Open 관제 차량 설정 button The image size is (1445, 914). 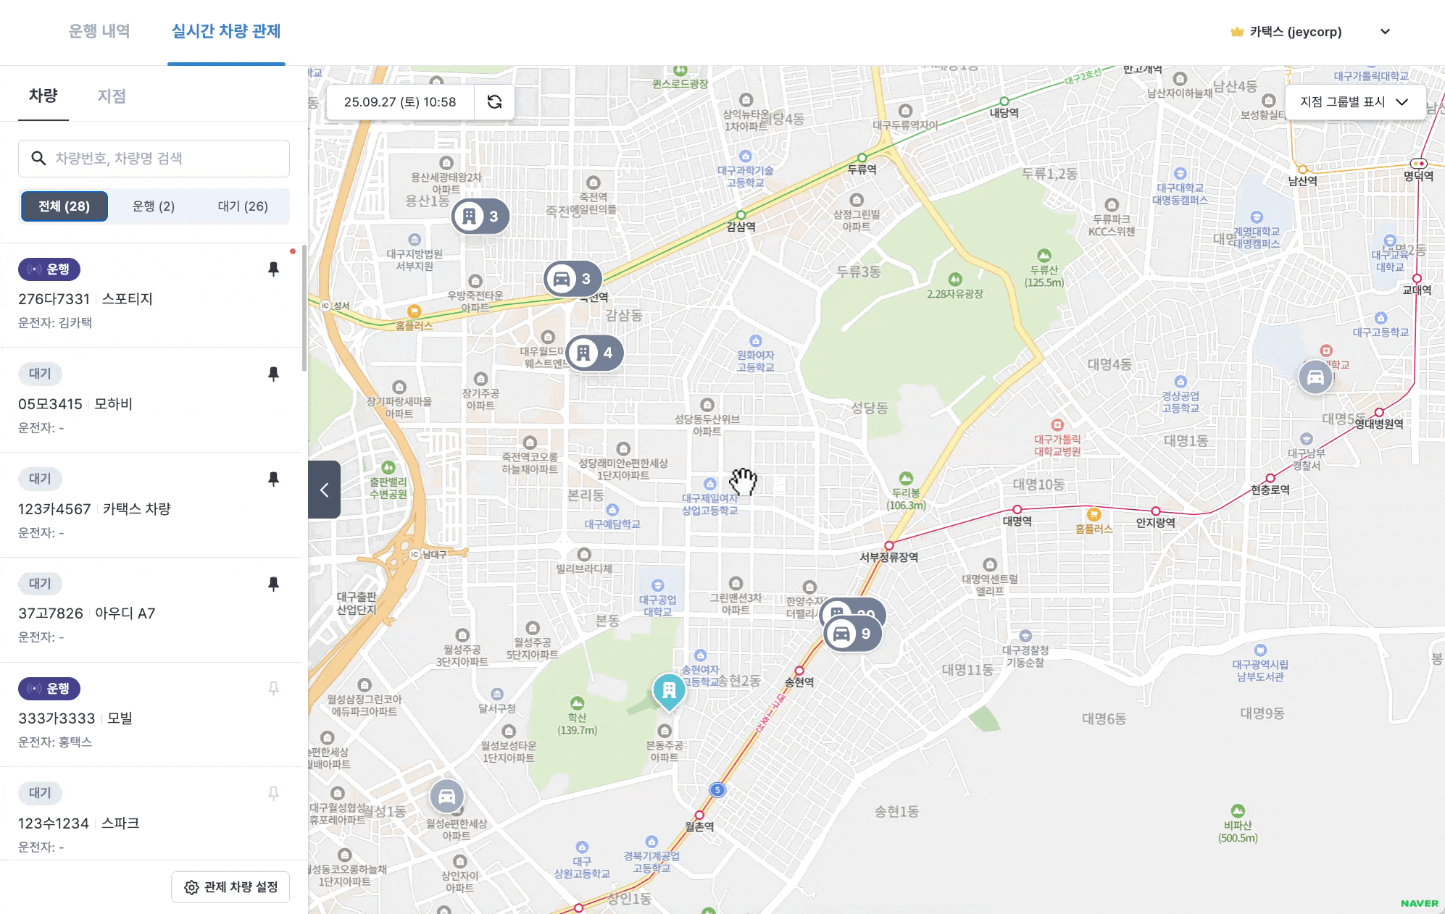point(230,887)
